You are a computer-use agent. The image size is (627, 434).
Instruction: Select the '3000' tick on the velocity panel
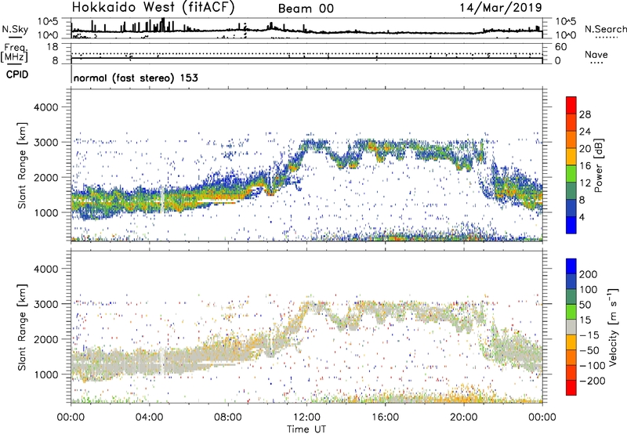45,304
